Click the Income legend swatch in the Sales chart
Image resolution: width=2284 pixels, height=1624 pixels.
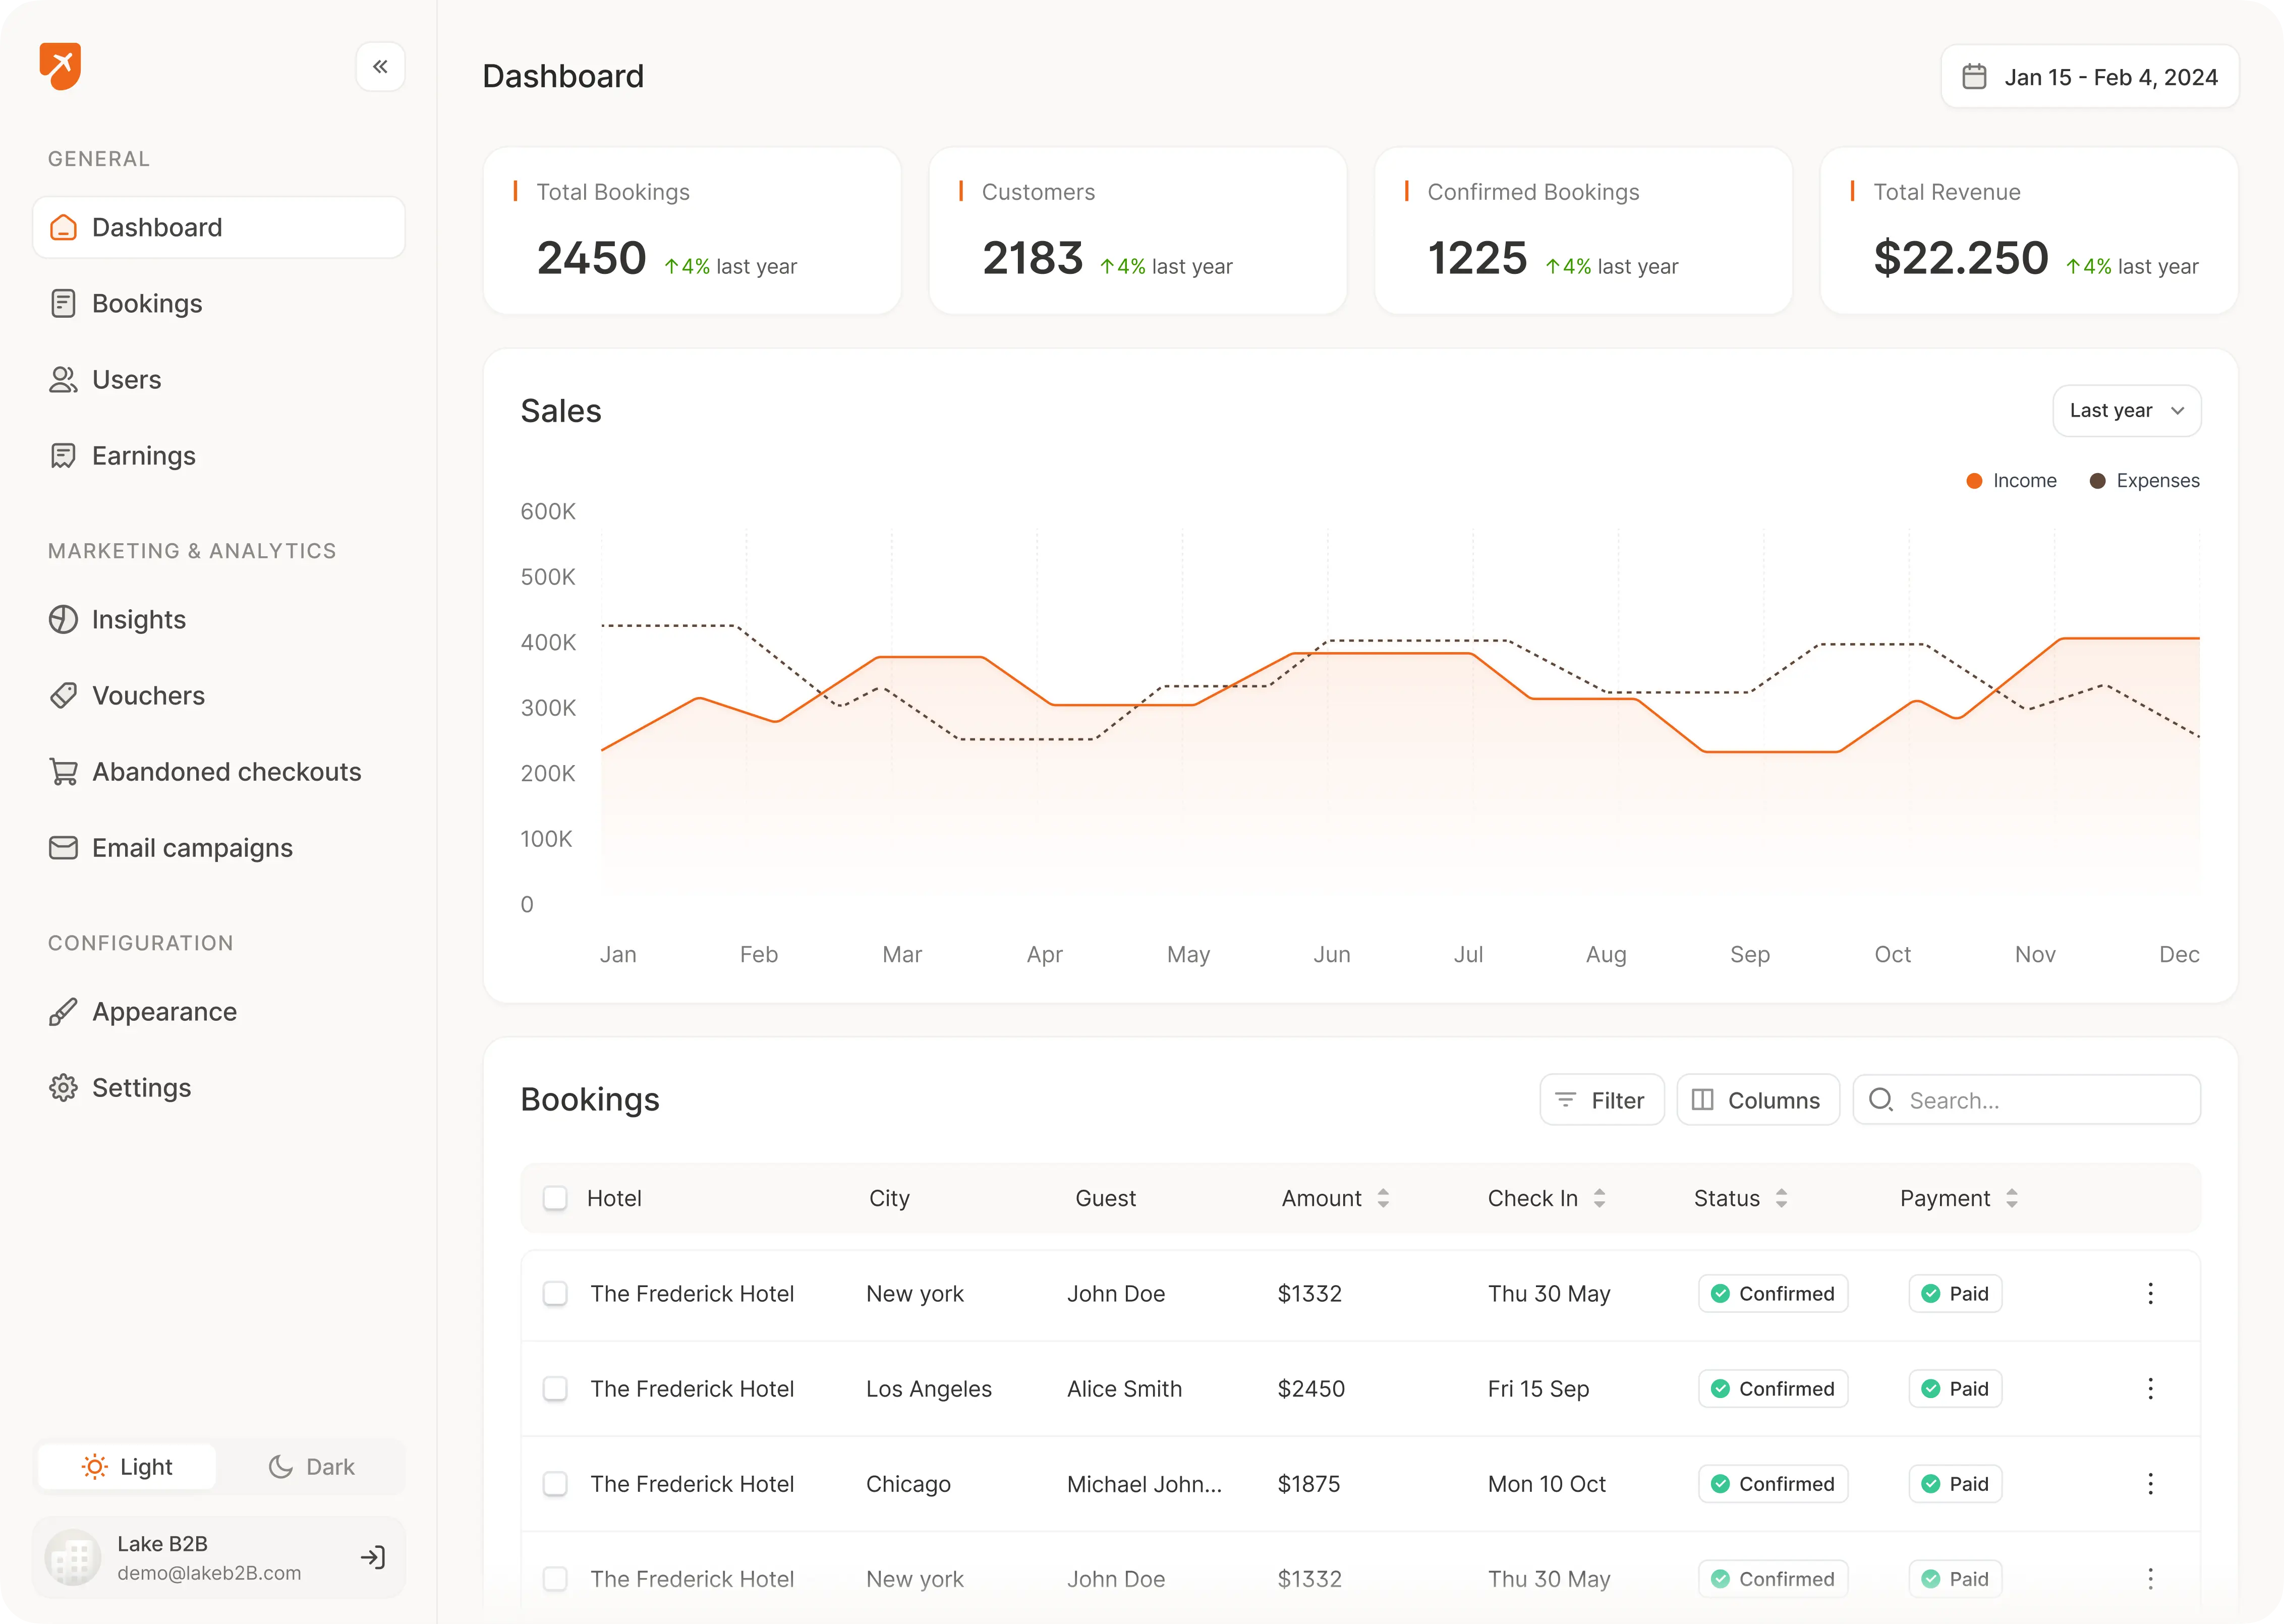(x=1974, y=481)
